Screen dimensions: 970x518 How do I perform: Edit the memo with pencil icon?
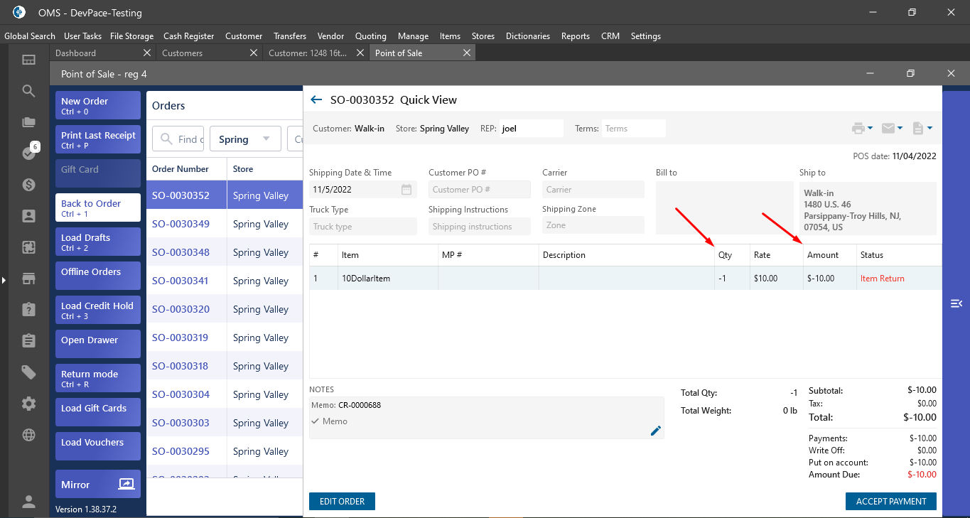point(655,431)
